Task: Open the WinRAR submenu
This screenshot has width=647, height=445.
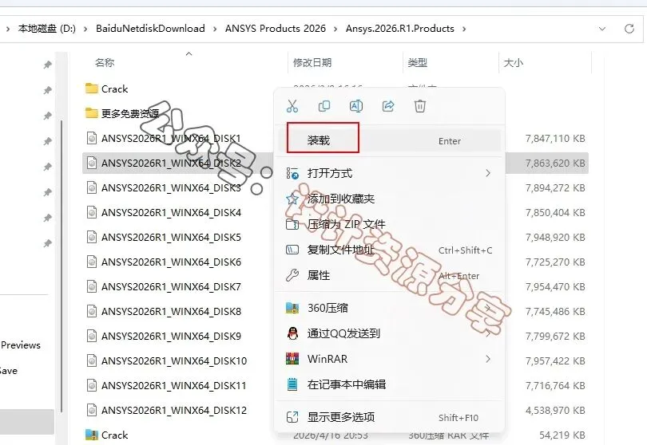Action: [x=389, y=359]
